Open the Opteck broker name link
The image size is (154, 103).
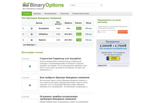tap(42, 40)
